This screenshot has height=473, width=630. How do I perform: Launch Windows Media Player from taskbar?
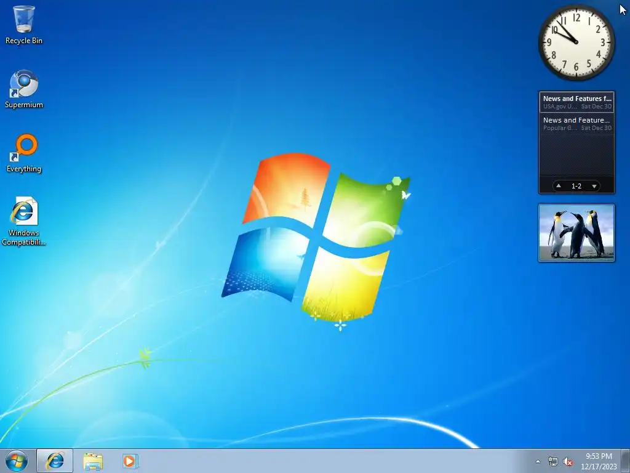click(x=130, y=461)
